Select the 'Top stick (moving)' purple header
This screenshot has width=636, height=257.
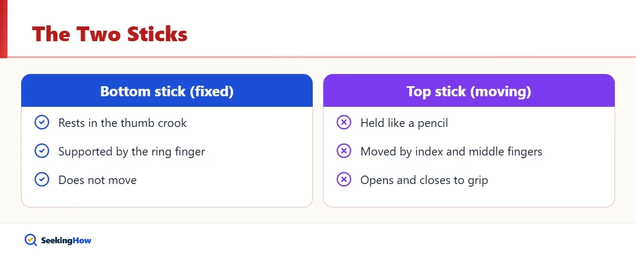469,90
